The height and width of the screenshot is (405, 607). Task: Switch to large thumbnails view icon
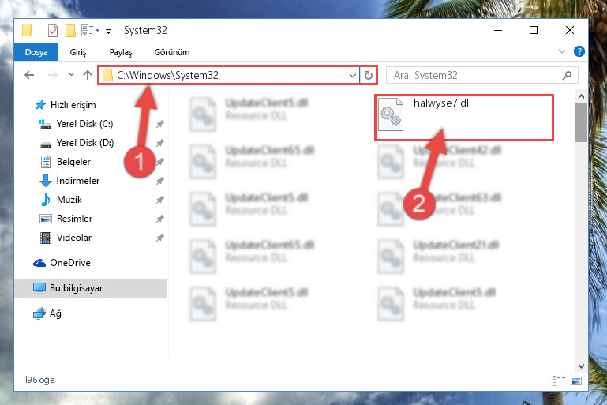576,381
